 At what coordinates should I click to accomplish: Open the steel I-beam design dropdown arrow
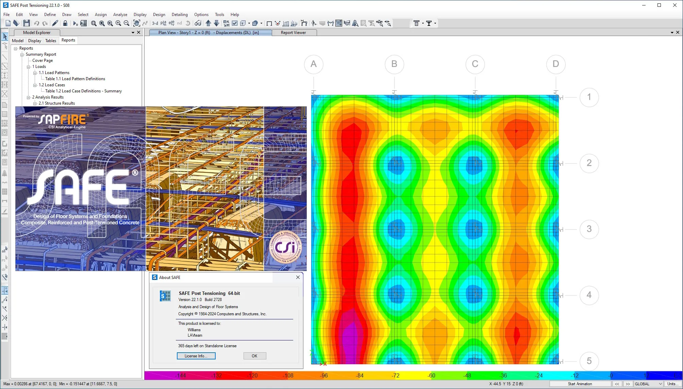435,23
